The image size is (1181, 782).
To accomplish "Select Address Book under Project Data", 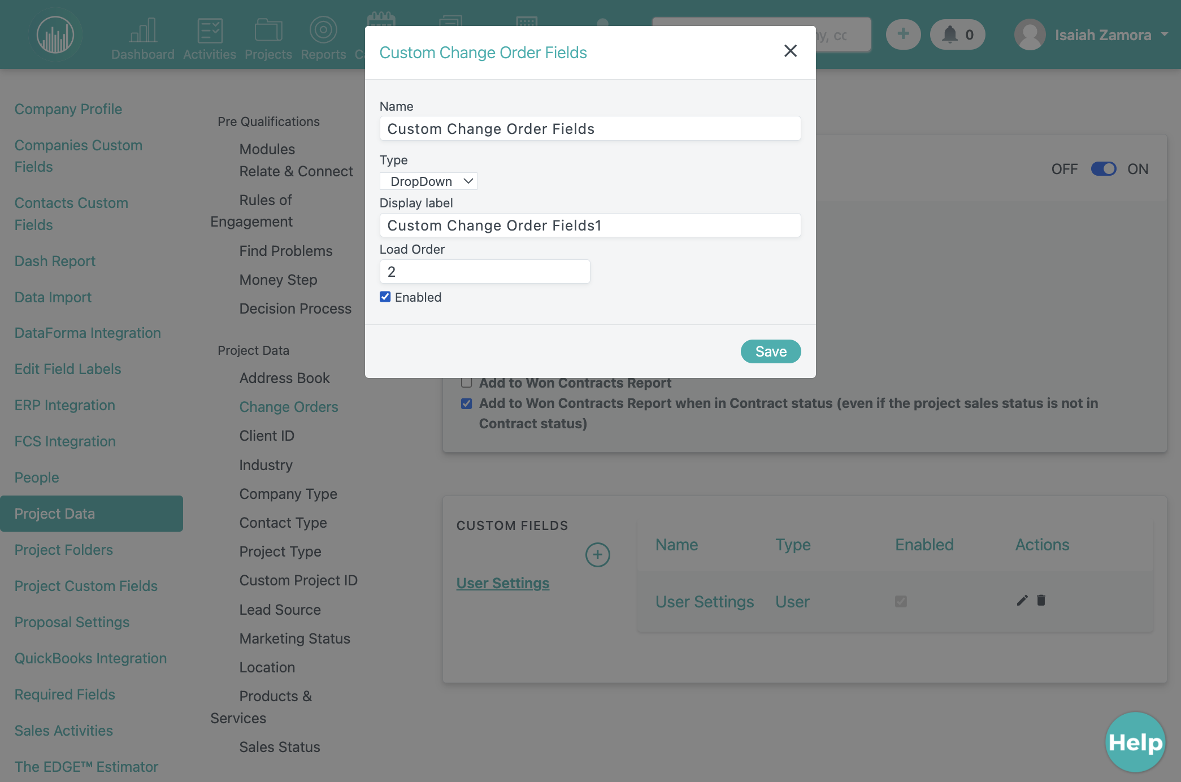I will (285, 378).
